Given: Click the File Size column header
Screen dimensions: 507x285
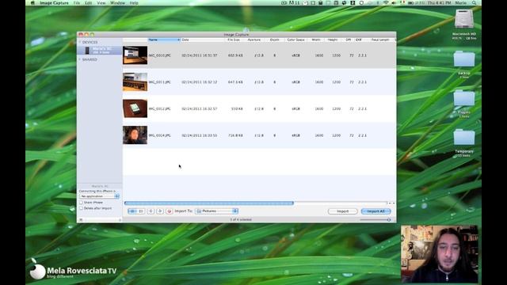Looking at the screenshot, I should coord(234,40).
